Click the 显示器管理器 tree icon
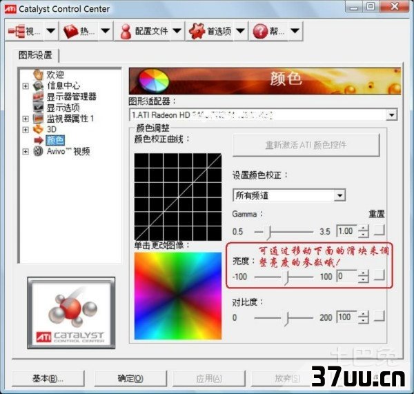414x394 pixels. (x=38, y=97)
